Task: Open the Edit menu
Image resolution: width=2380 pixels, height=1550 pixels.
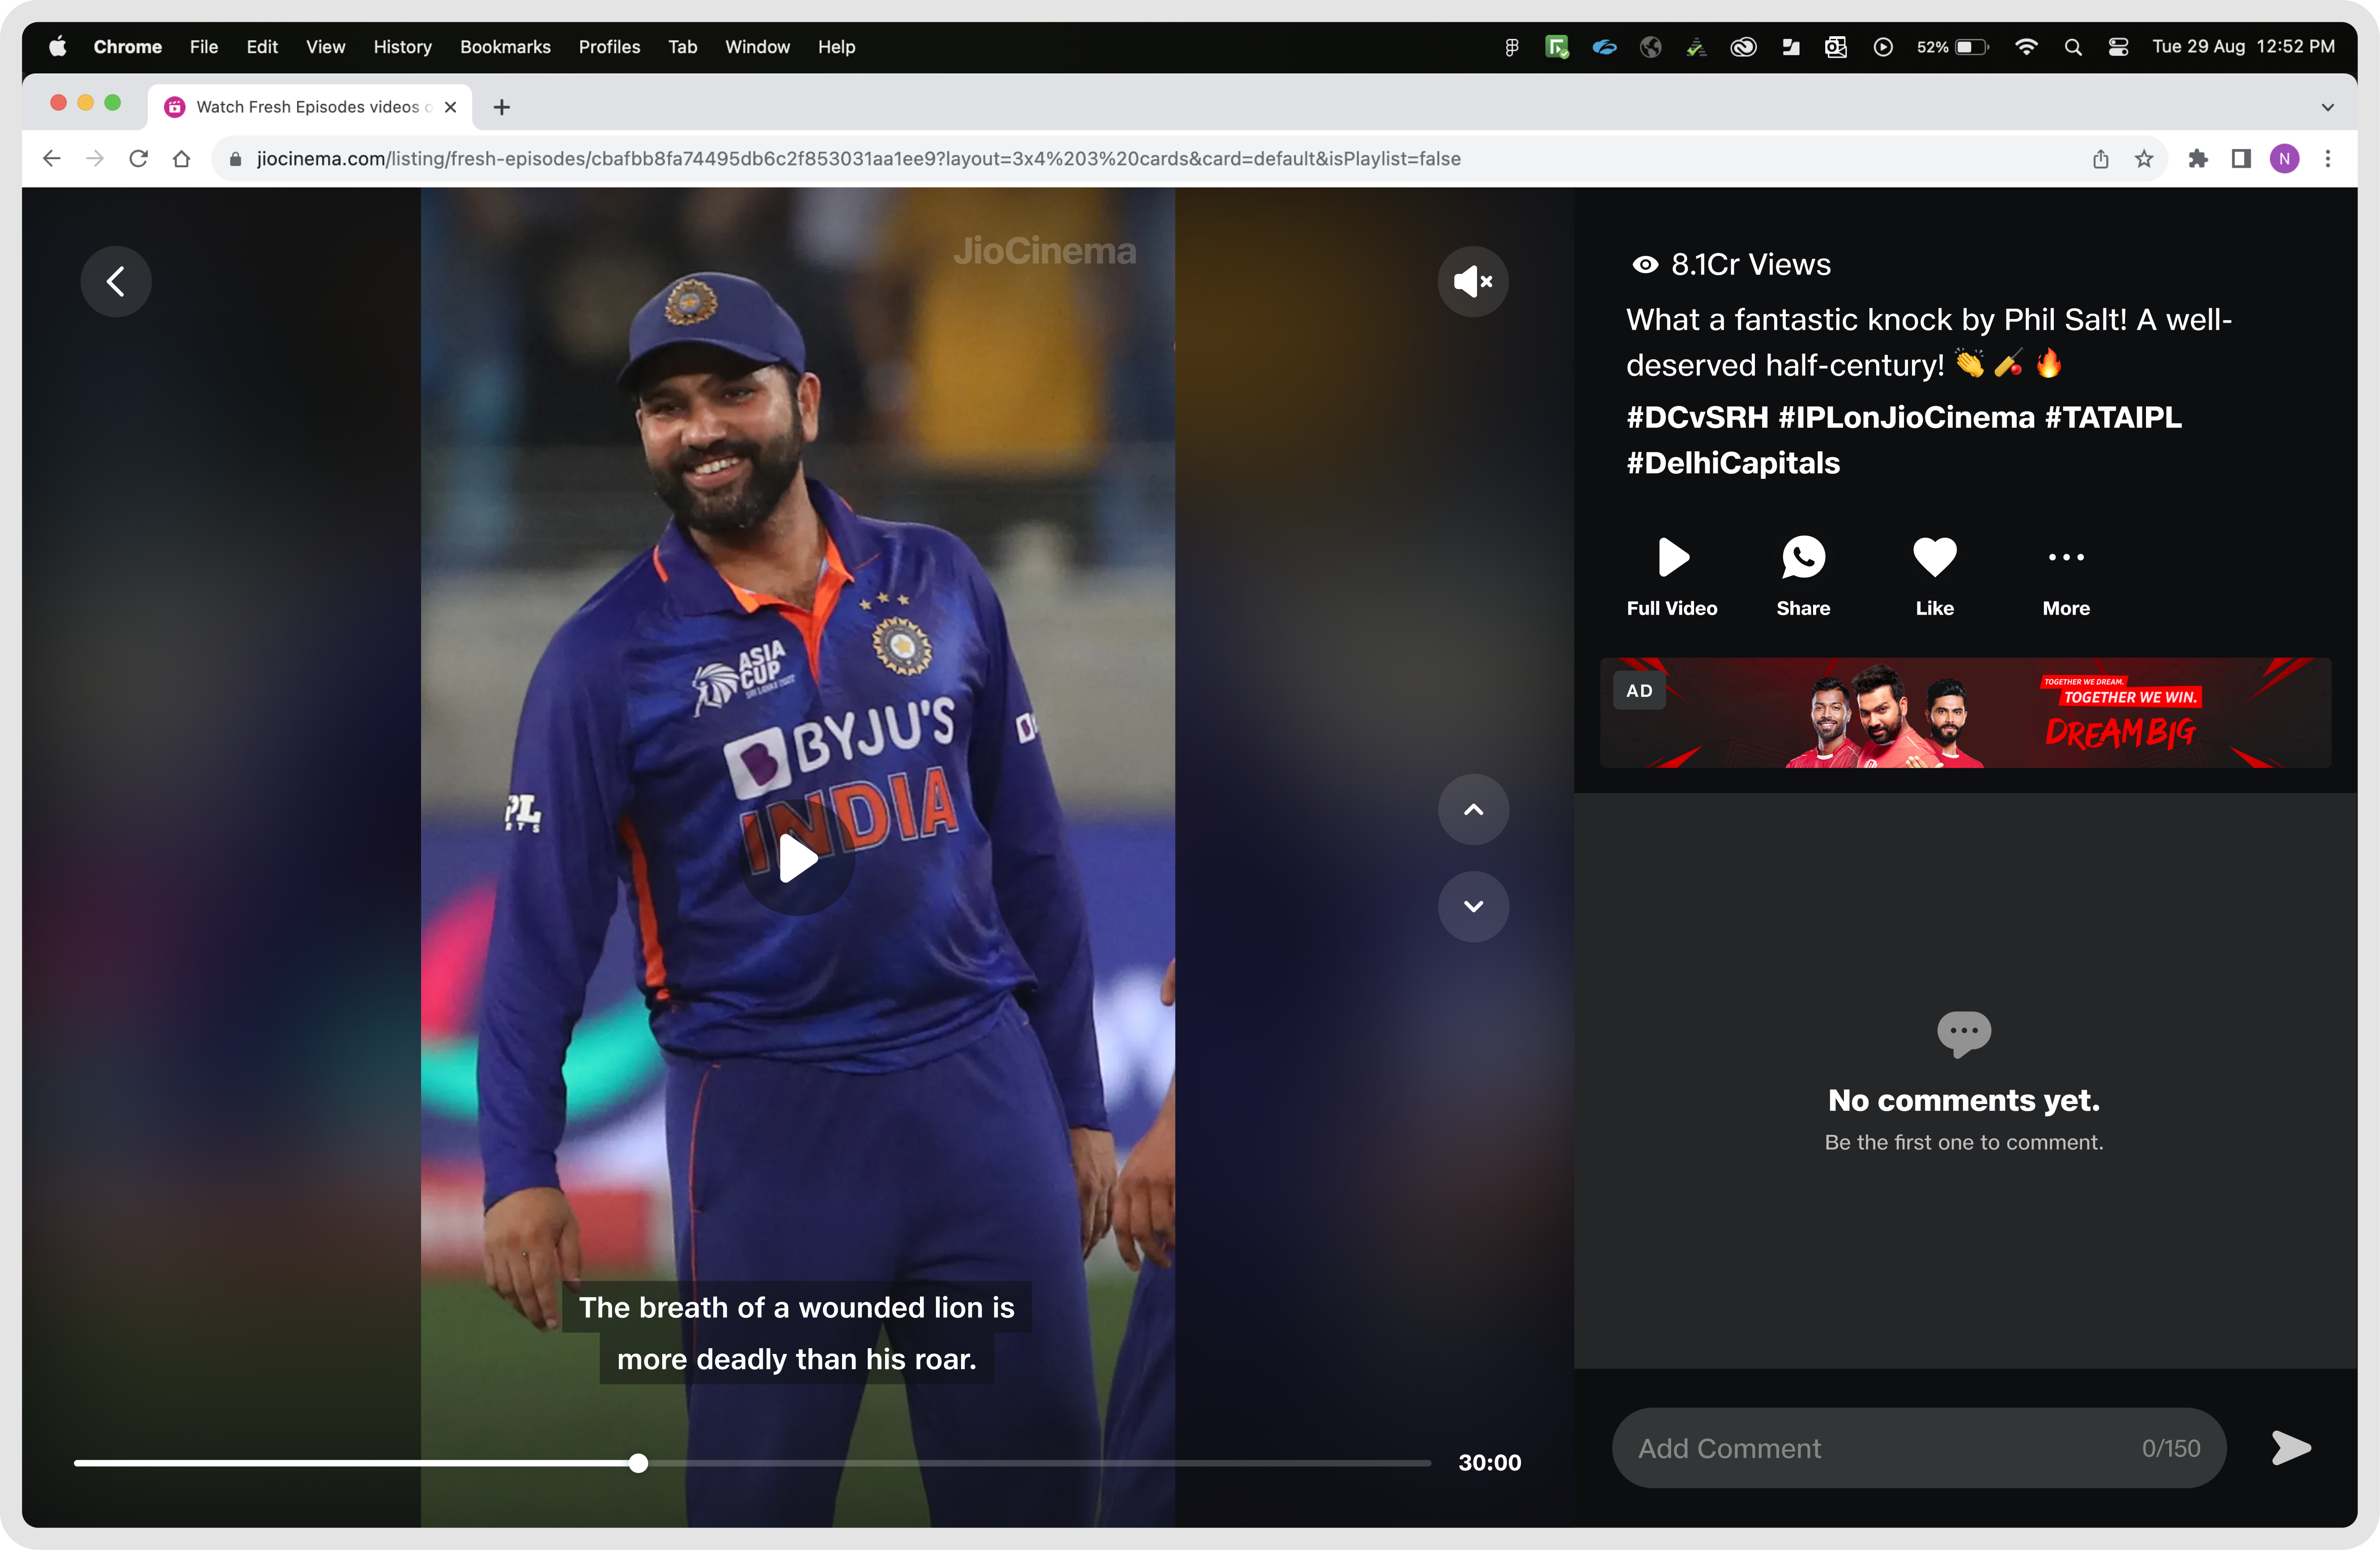Action: pyautogui.click(x=262, y=47)
